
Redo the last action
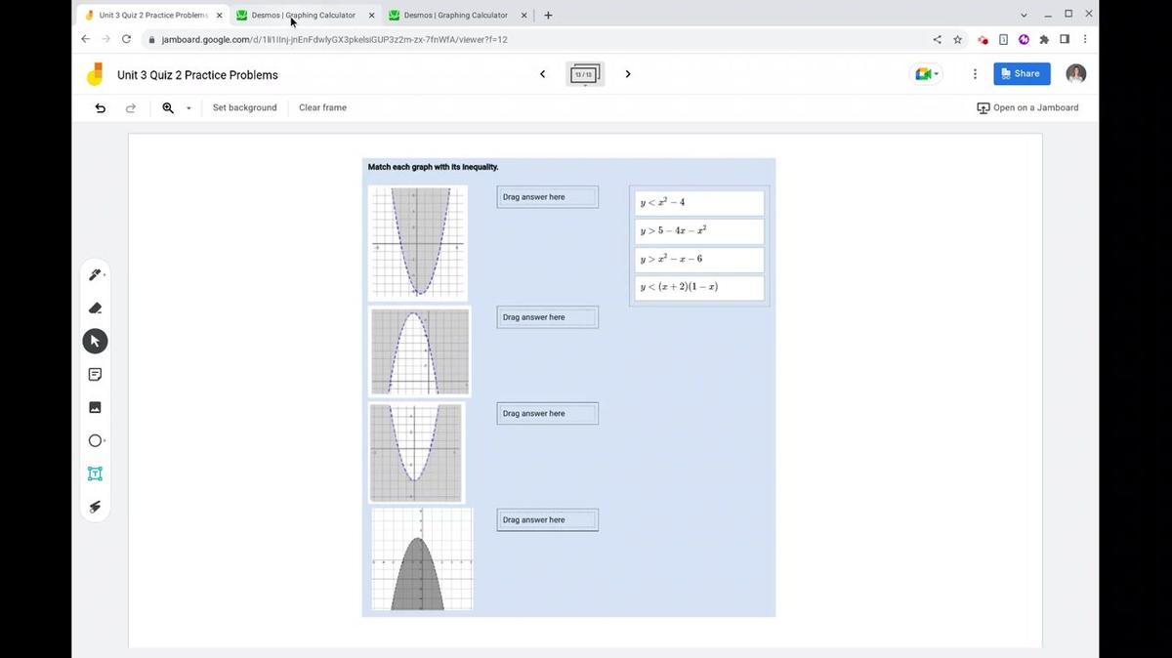pyautogui.click(x=131, y=107)
